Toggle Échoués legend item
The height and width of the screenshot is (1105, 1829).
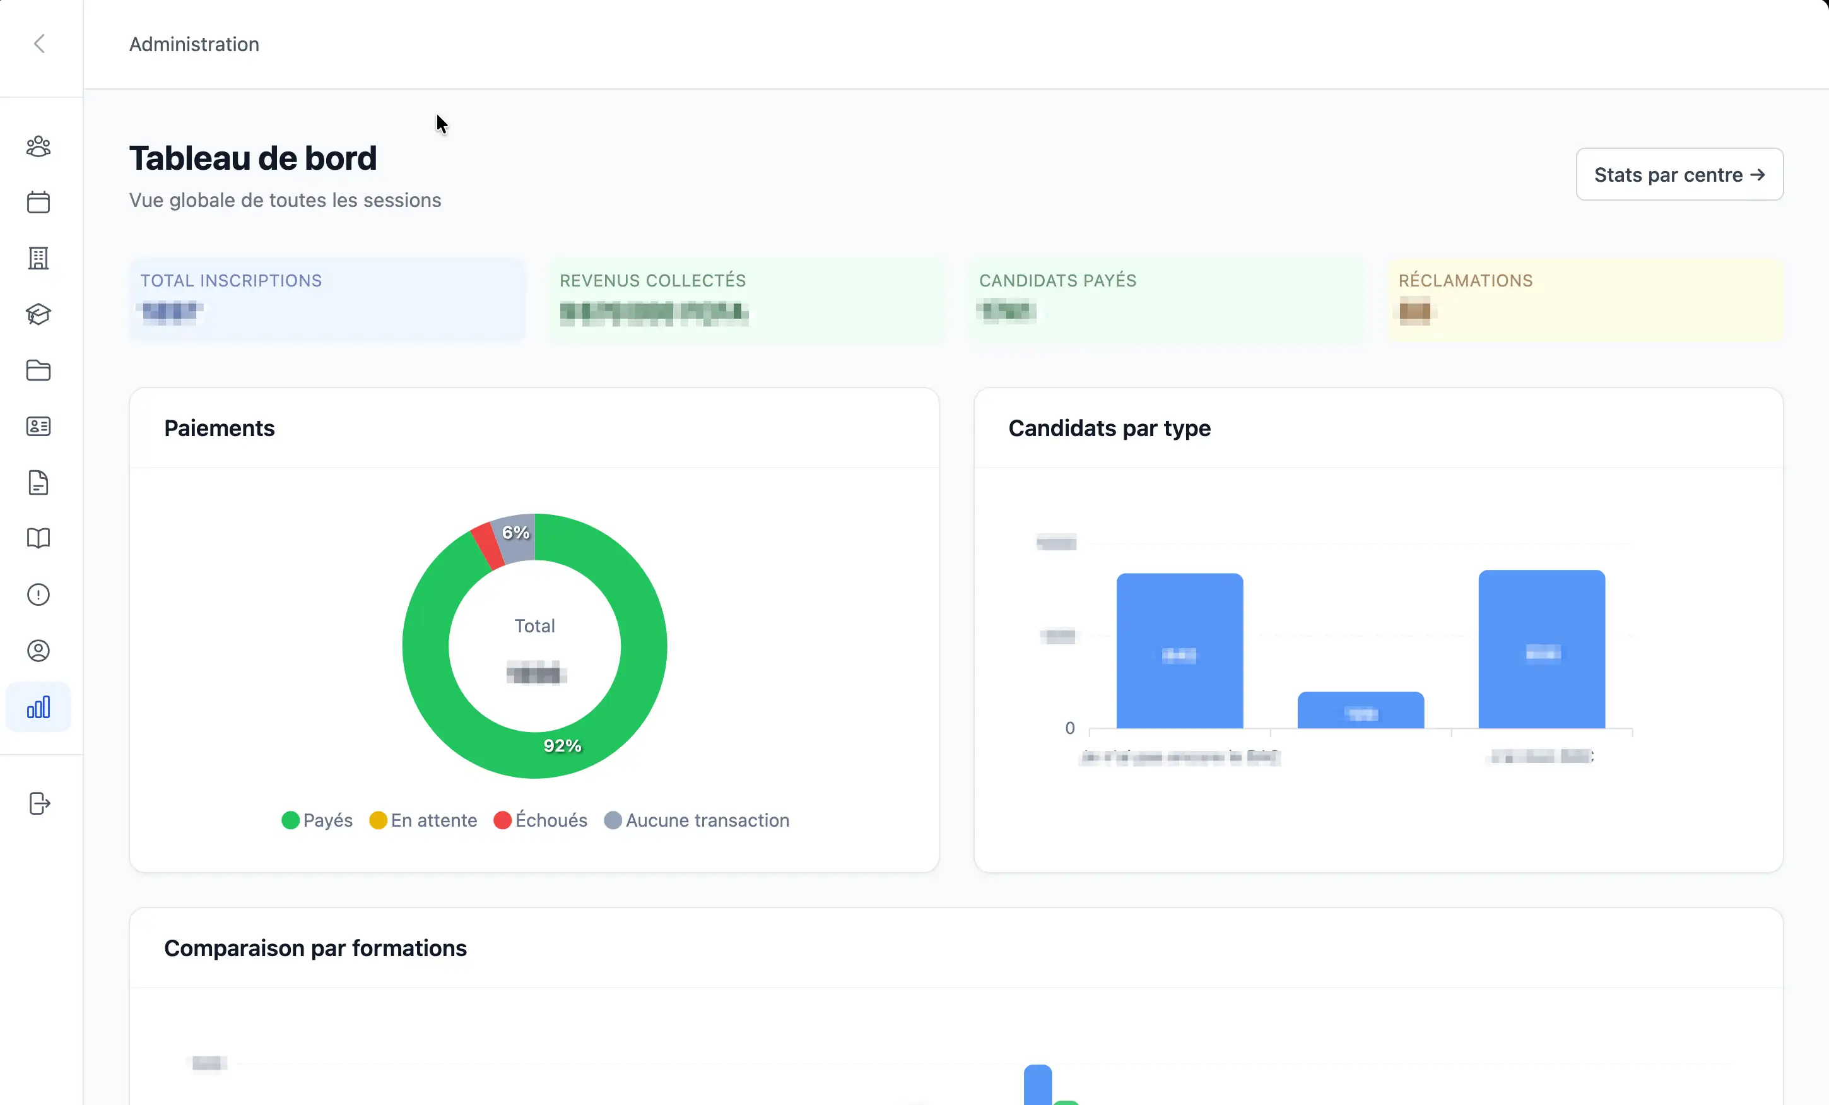541,820
